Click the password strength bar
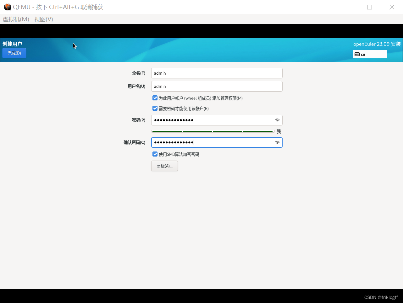Screen dimensions: 403x303 click(213, 131)
